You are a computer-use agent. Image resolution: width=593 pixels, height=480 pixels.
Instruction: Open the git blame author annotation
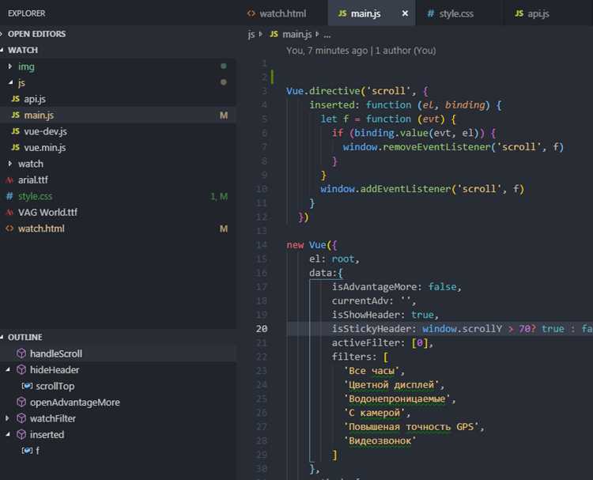click(x=361, y=51)
